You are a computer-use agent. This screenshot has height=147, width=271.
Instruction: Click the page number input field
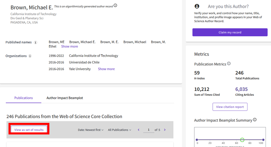(x=149, y=130)
